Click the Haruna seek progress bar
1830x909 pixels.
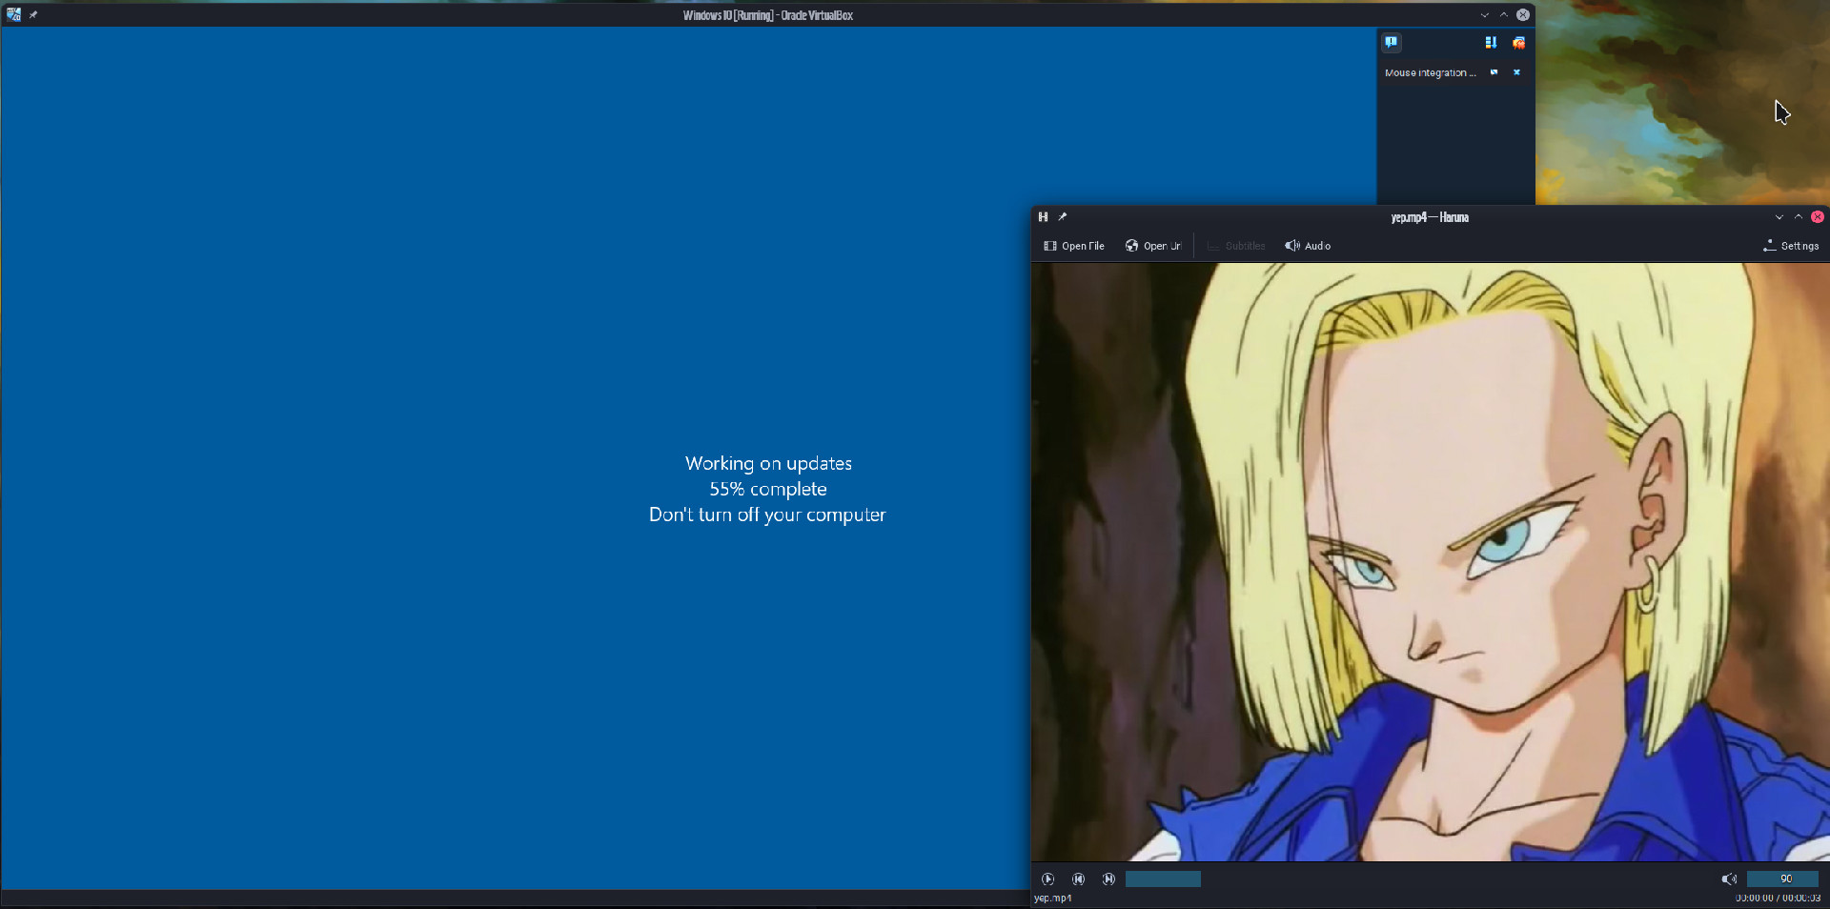tap(1163, 879)
